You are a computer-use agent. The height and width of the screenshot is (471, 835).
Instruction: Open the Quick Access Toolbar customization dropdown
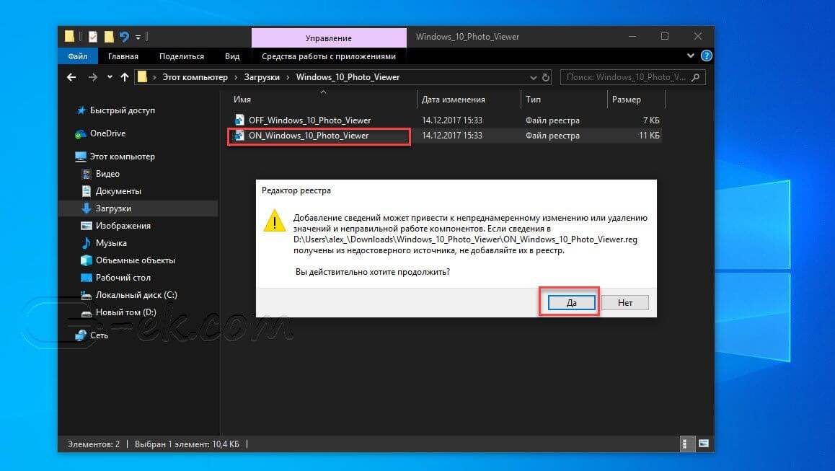pos(138,37)
